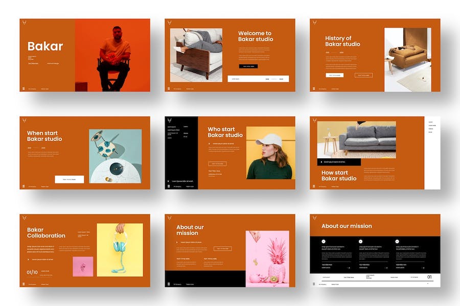Click first circular check icon on black mission slide
The image size is (460, 306).
[x=324, y=241]
